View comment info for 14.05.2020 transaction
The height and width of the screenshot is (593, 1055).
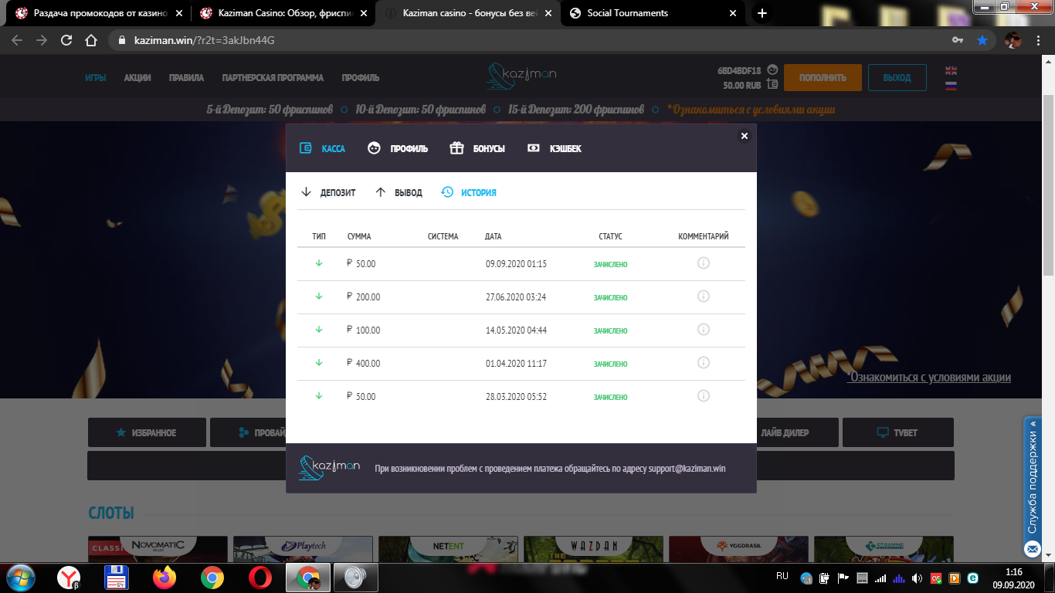pos(704,330)
